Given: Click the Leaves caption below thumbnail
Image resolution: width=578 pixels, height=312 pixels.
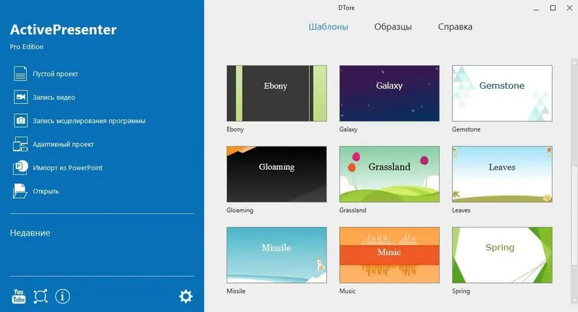Looking at the screenshot, I should (x=461, y=210).
